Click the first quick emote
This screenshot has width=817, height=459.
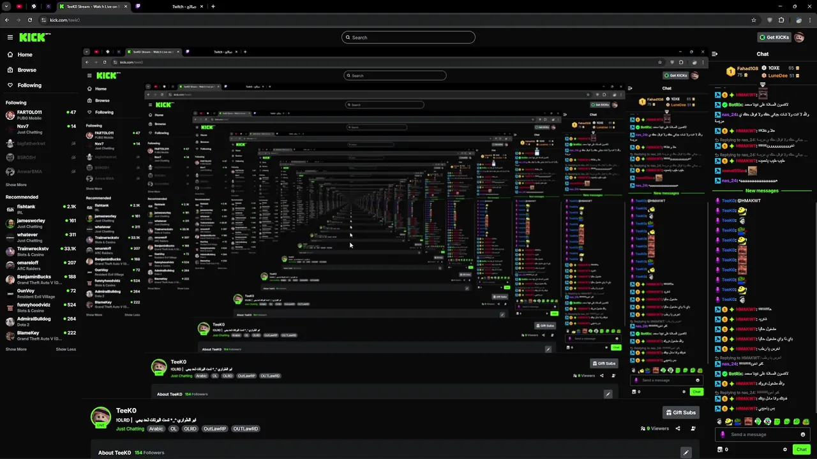click(x=721, y=421)
